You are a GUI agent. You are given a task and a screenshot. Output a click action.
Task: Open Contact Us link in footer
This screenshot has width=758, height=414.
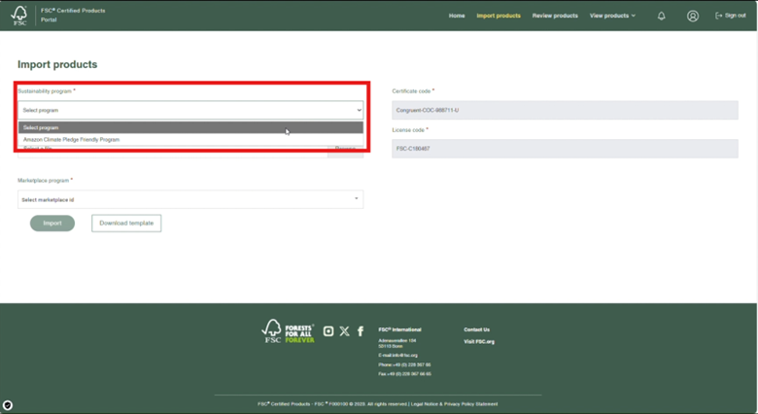point(476,329)
